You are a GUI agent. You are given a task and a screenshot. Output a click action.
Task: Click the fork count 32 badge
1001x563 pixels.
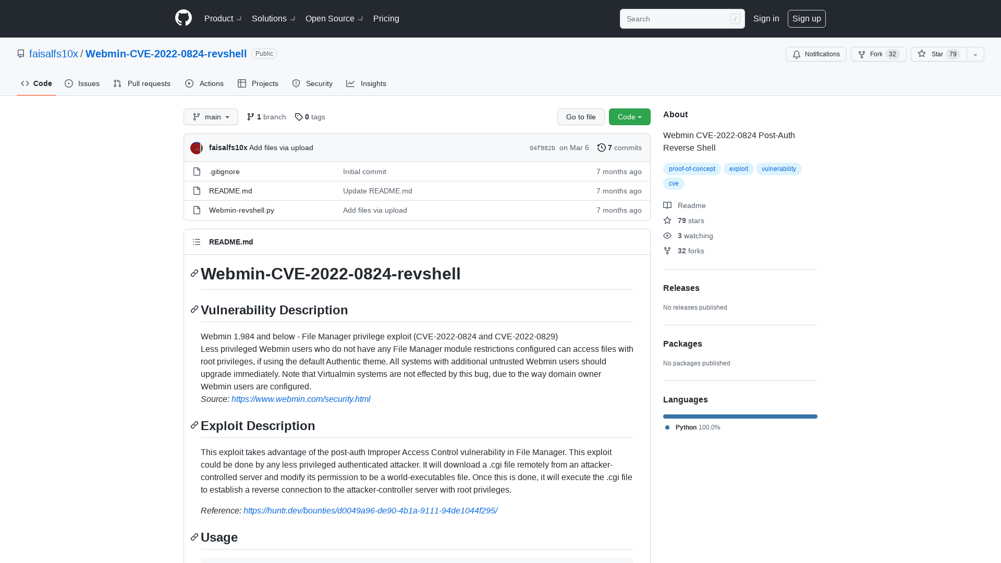tap(893, 54)
